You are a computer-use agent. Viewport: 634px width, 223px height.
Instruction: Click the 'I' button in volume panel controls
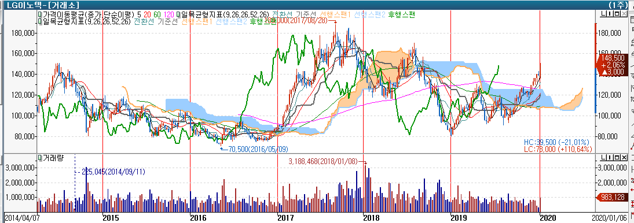610,158
